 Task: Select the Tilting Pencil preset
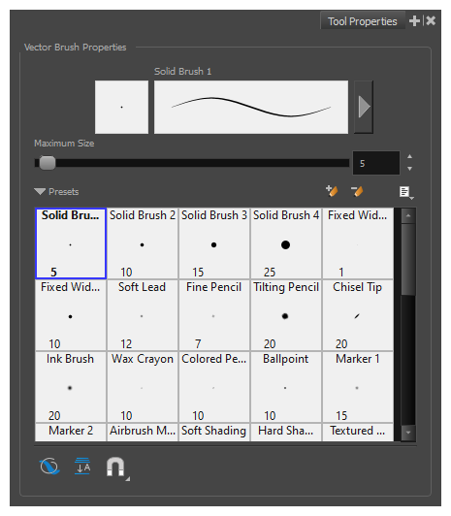(x=286, y=315)
